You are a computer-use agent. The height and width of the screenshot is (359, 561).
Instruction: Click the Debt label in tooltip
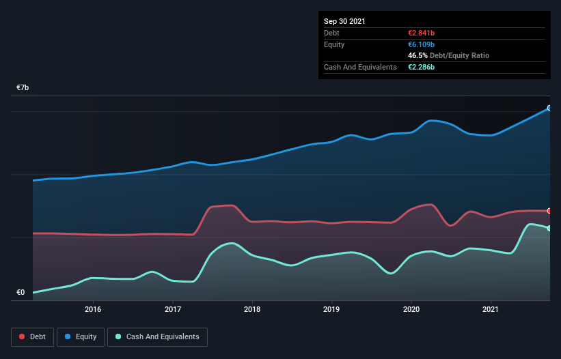click(331, 33)
